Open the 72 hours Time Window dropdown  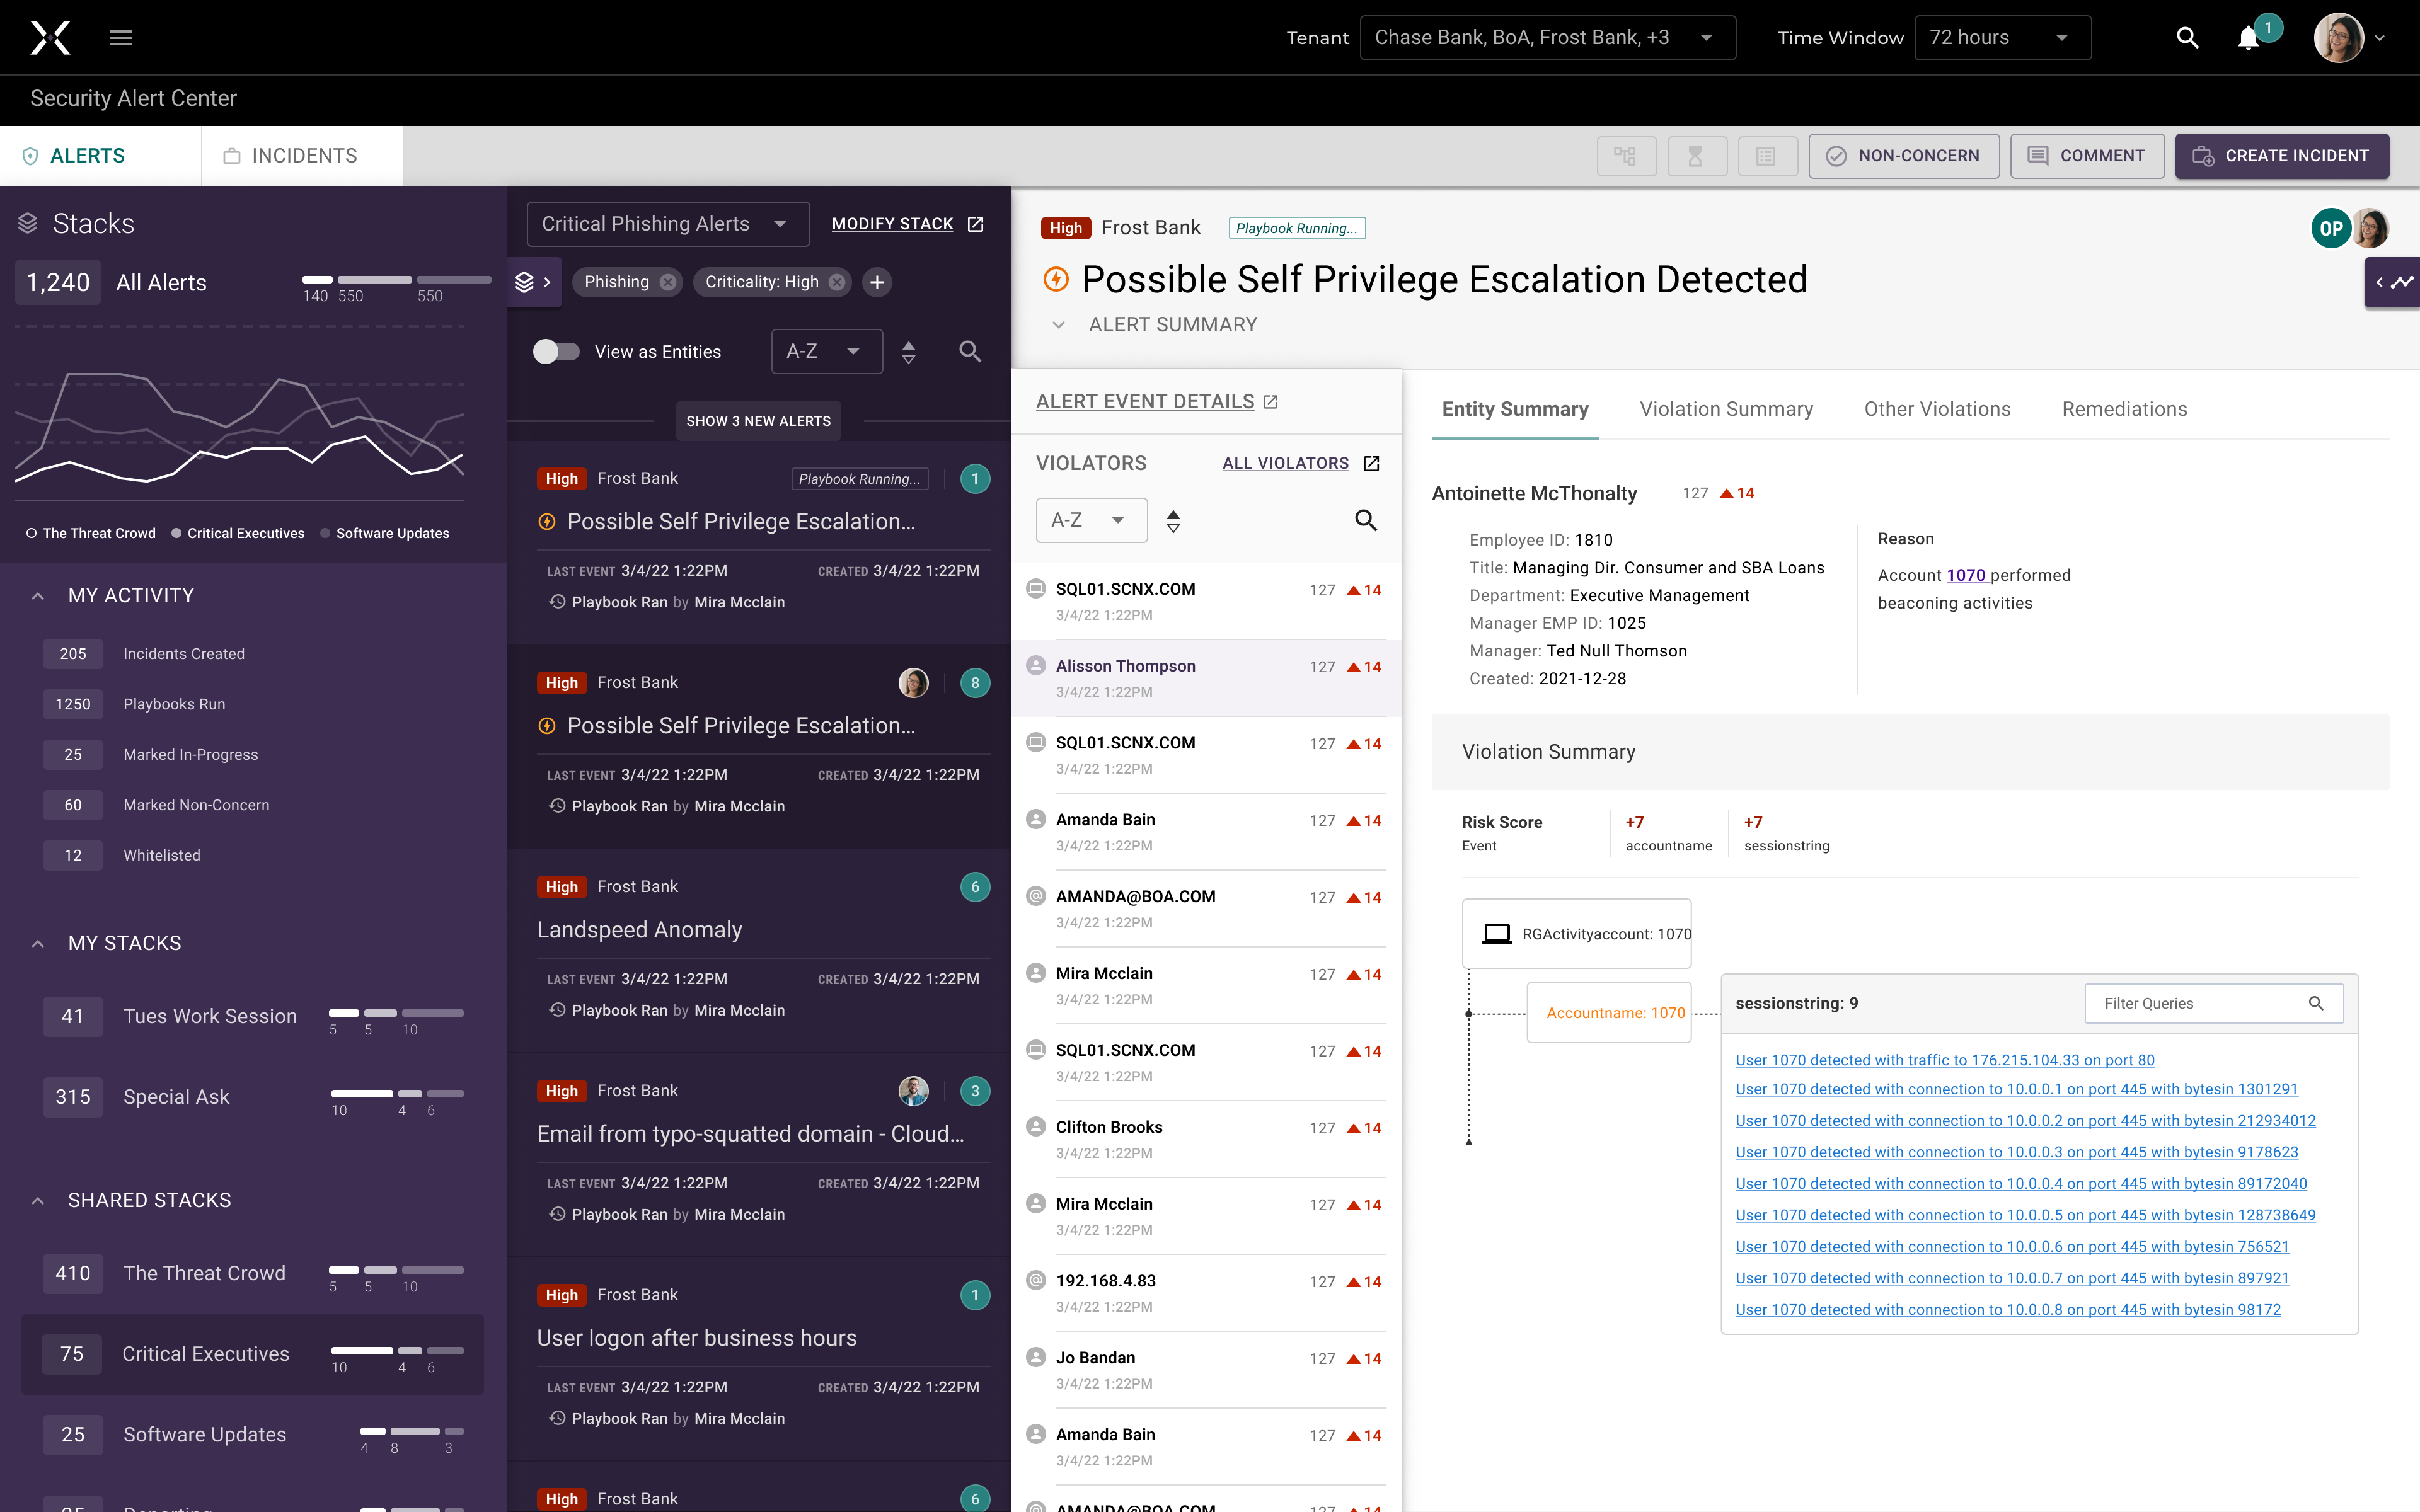click(2001, 38)
